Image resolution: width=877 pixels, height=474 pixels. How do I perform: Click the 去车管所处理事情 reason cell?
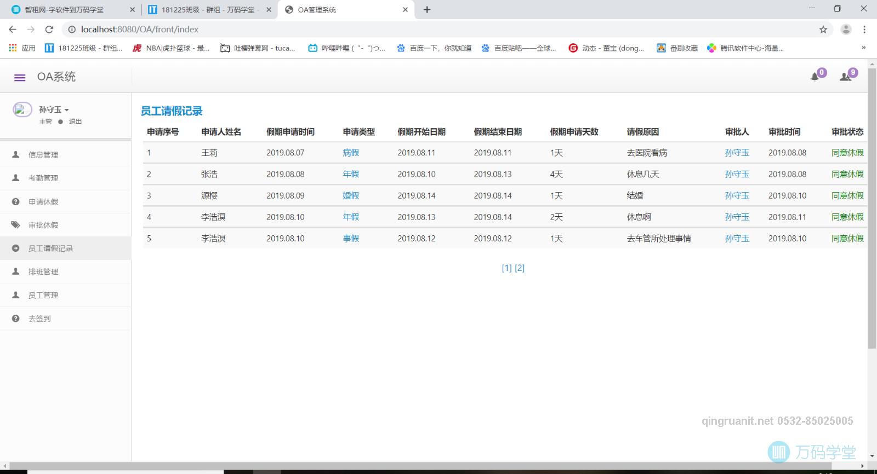(659, 239)
